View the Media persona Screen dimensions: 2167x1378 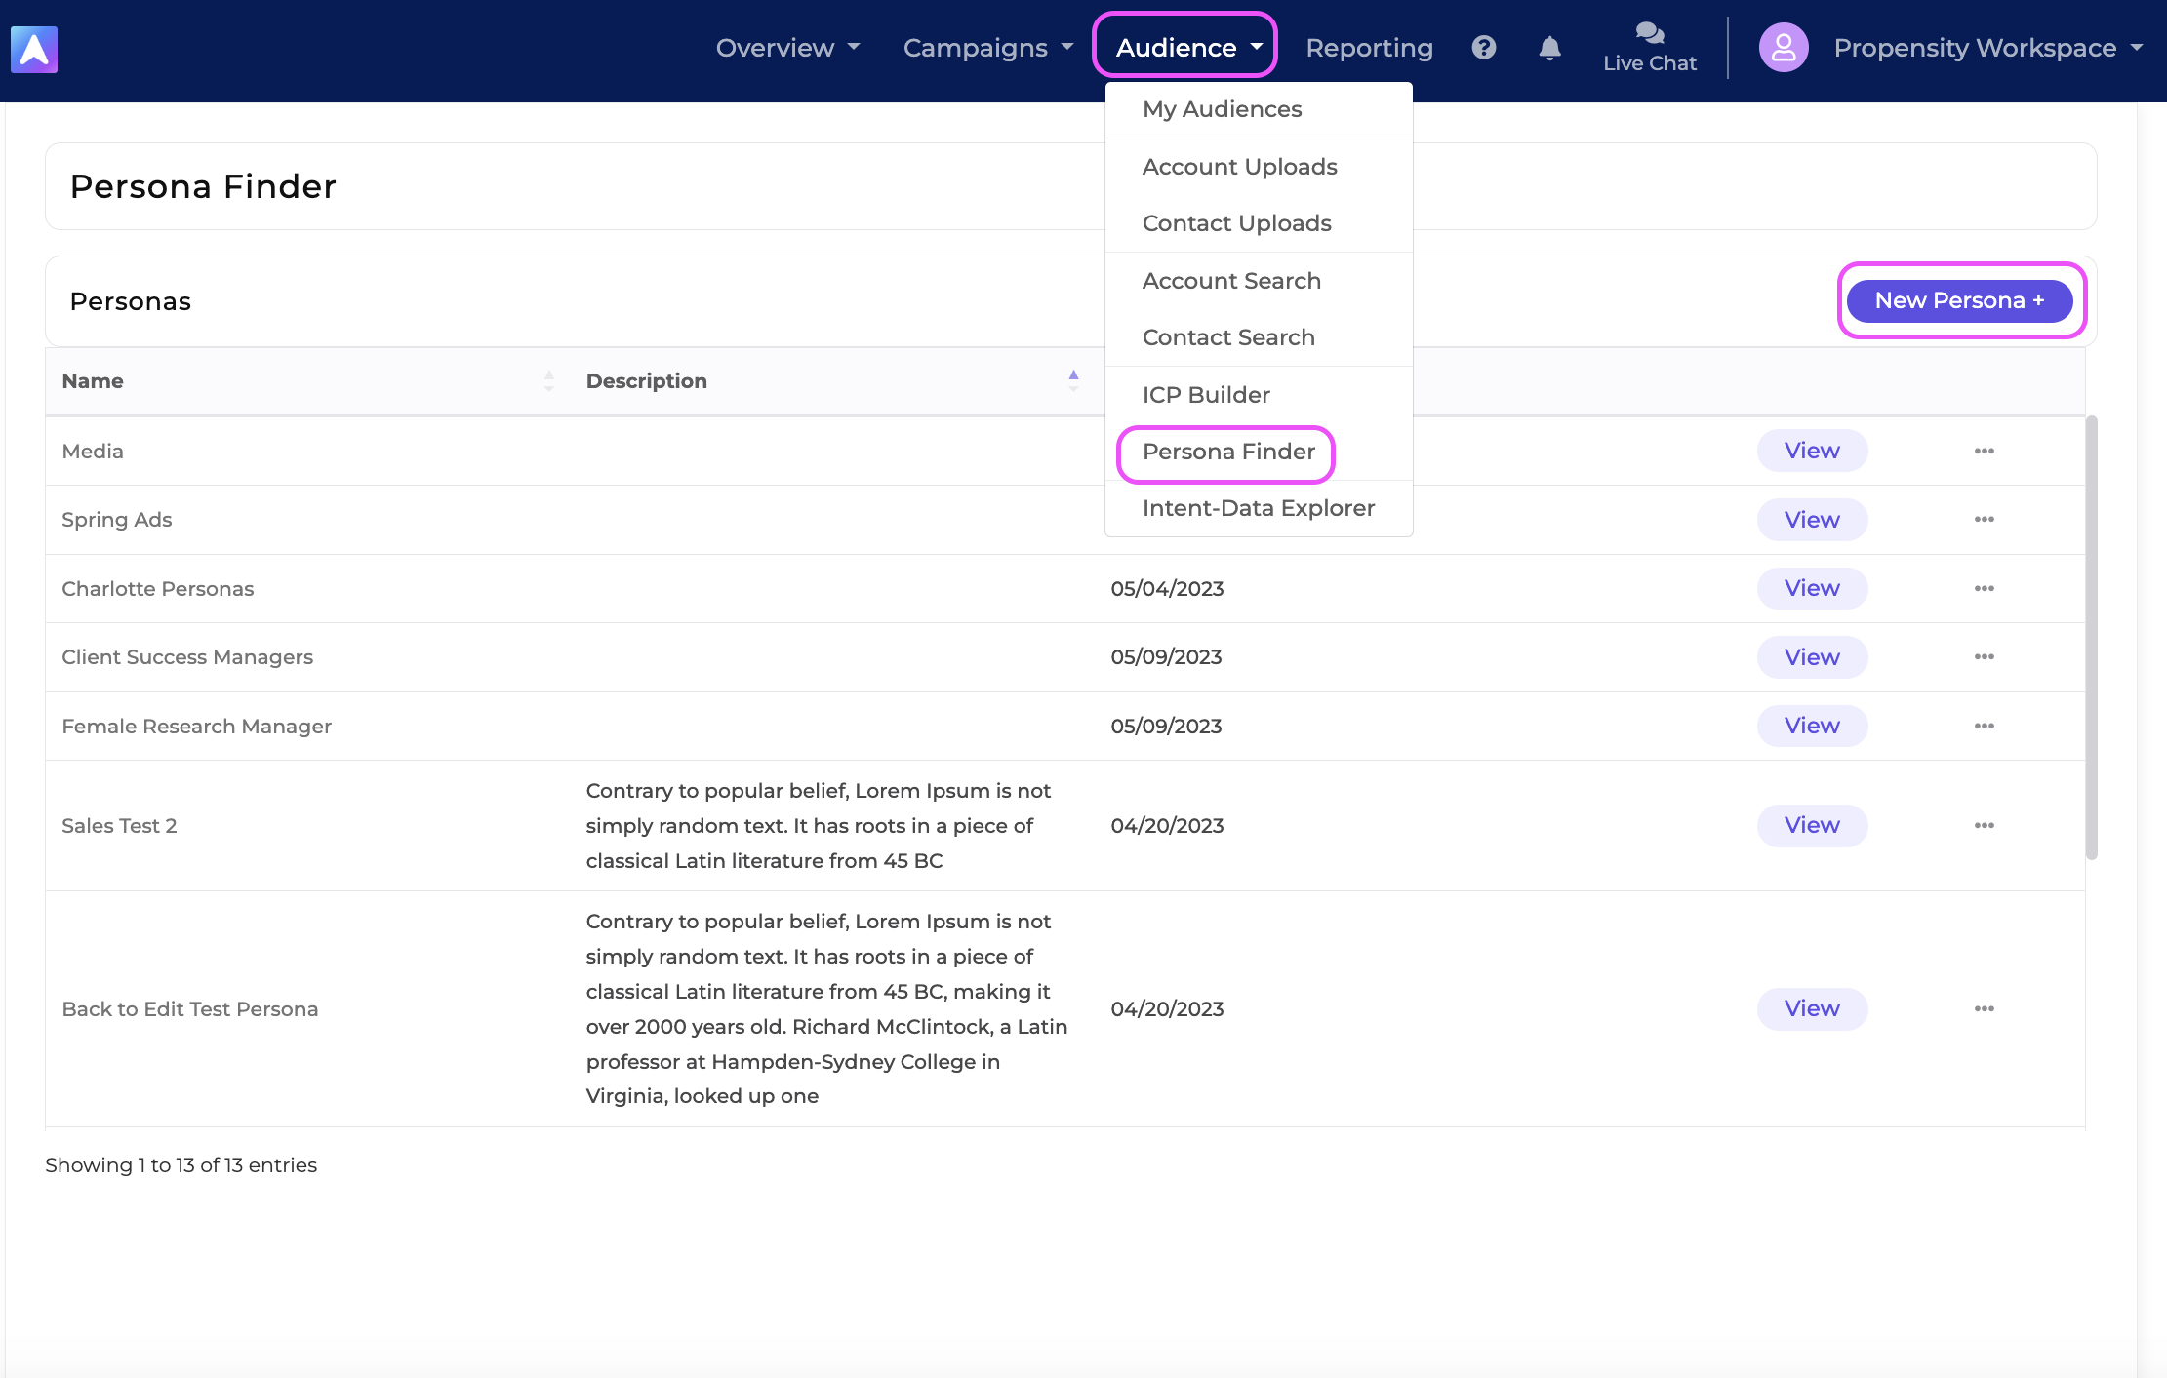(x=1812, y=451)
